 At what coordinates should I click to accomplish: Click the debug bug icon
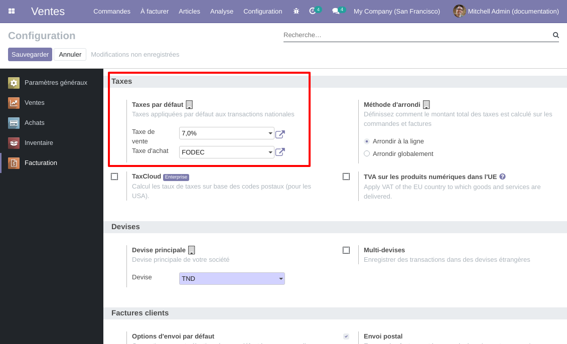[x=296, y=11]
